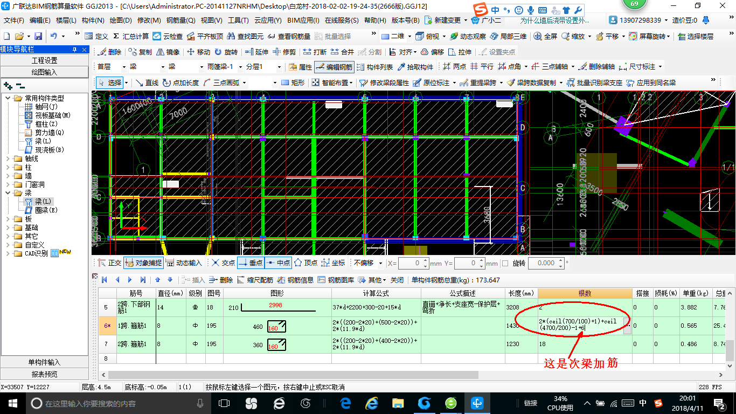This screenshot has height=414, width=736.
Task: Click 查找图元 find element tool
Action: click(x=246, y=36)
